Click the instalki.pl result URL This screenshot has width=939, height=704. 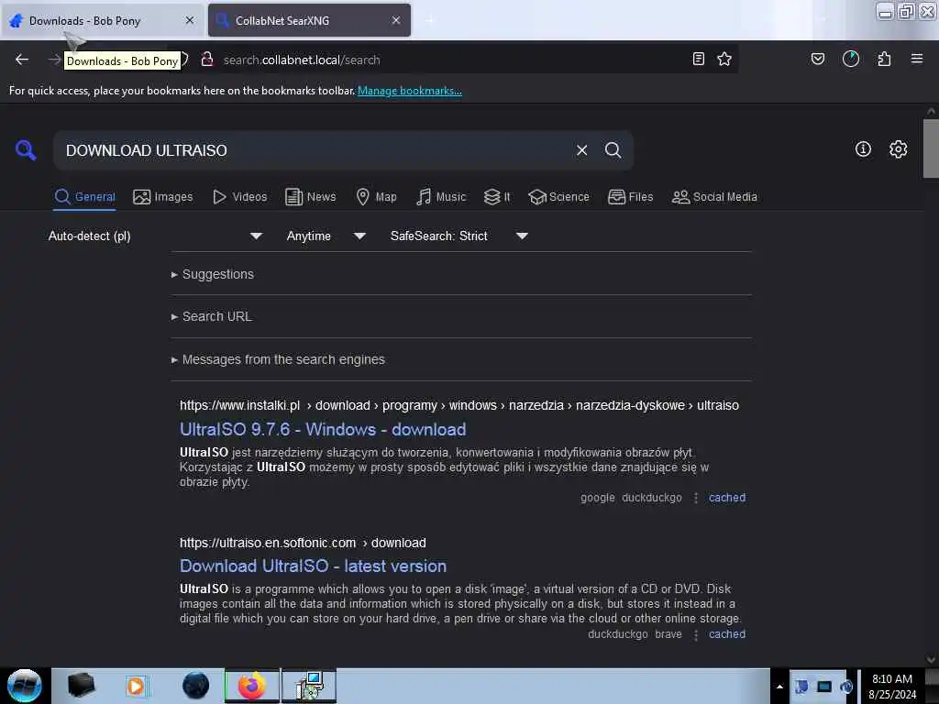[459, 405]
